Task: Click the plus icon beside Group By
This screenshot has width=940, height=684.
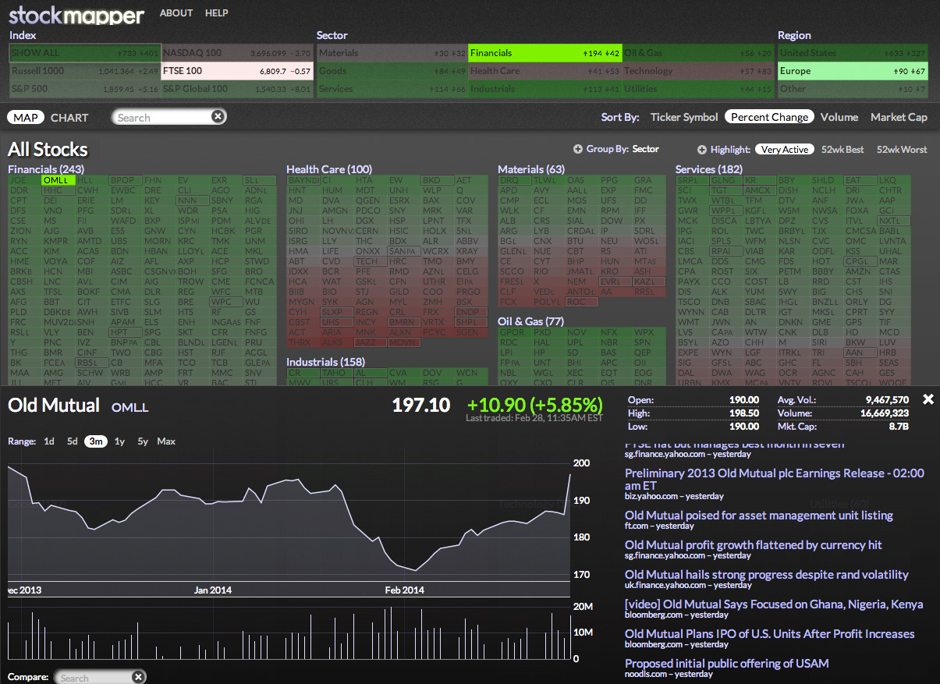Action: pyautogui.click(x=577, y=149)
